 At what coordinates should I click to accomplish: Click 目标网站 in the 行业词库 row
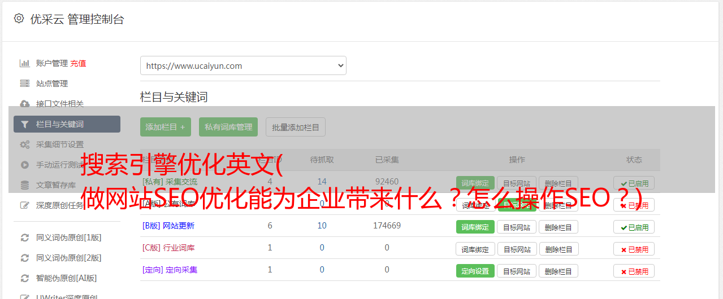pos(517,249)
